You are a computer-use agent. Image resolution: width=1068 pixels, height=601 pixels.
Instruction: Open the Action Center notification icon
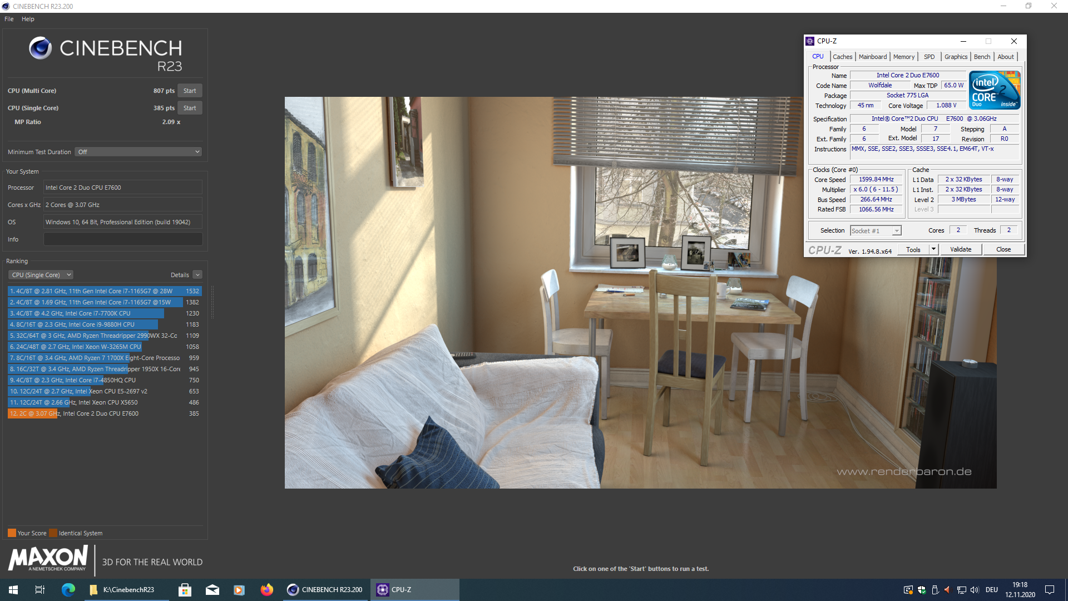coord(1050,589)
